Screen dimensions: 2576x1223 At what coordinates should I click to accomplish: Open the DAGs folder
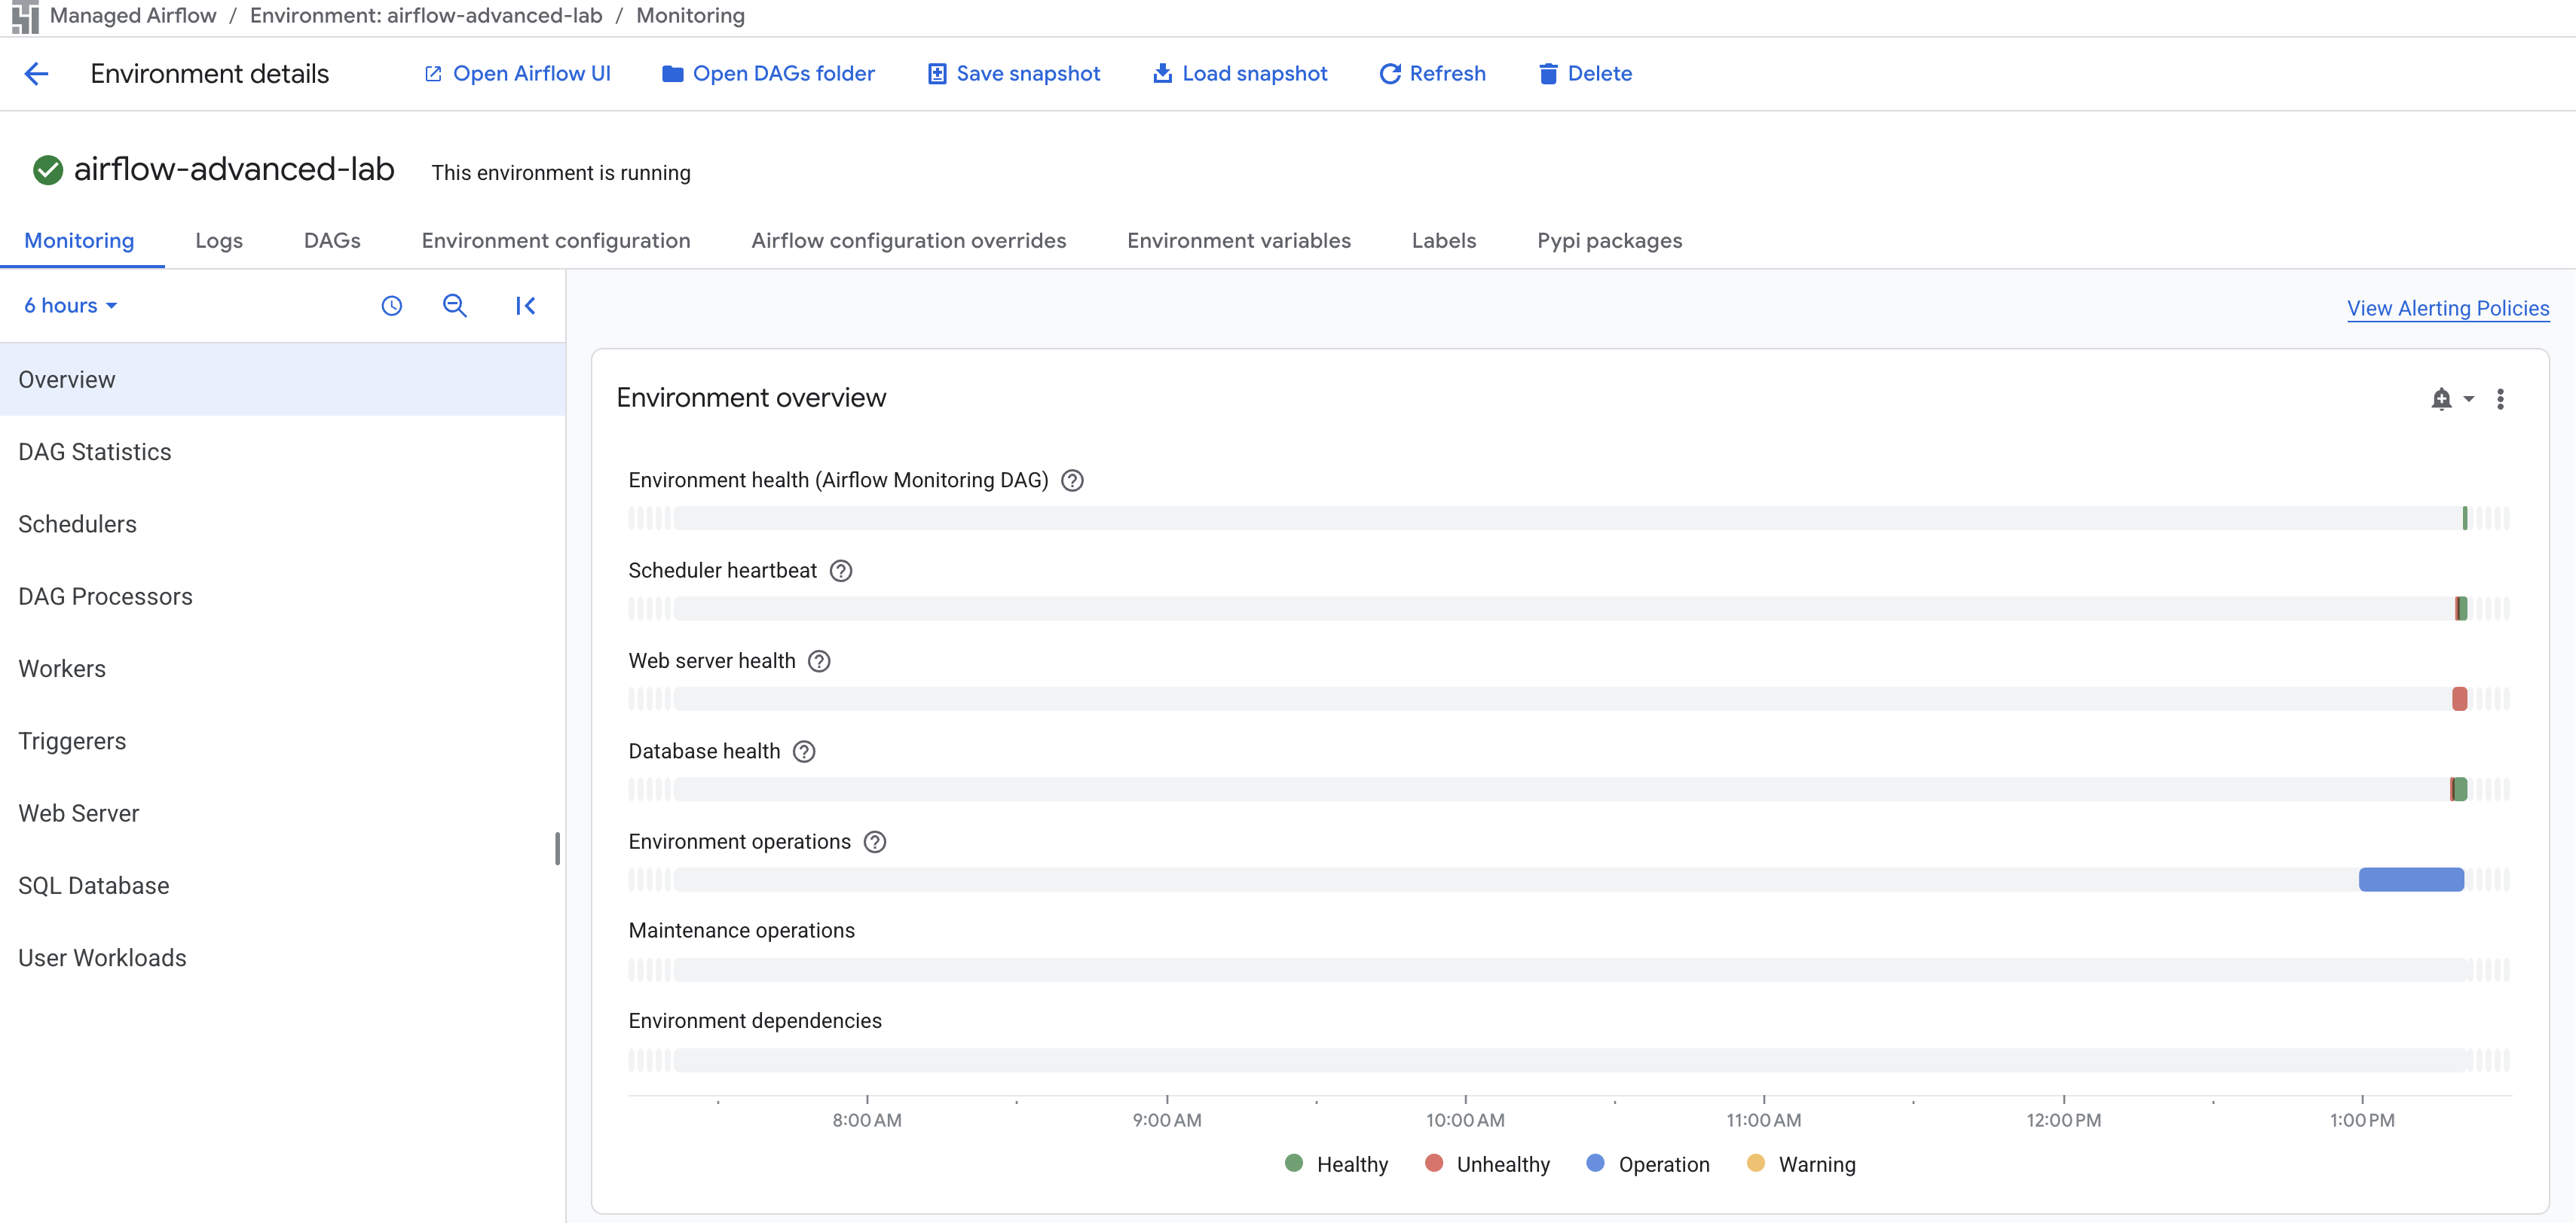(x=768, y=73)
